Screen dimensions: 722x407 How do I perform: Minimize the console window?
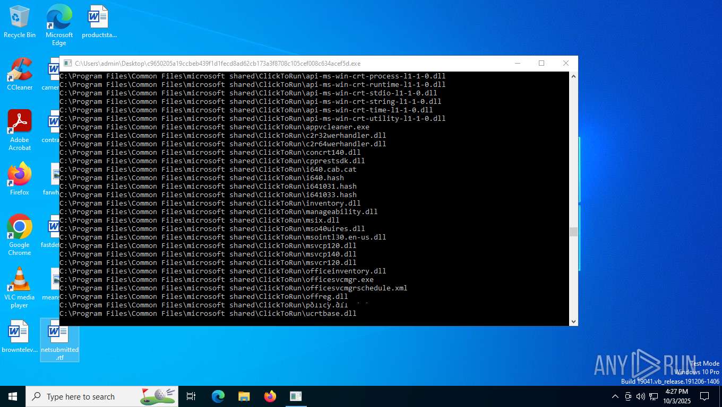tap(518, 63)
